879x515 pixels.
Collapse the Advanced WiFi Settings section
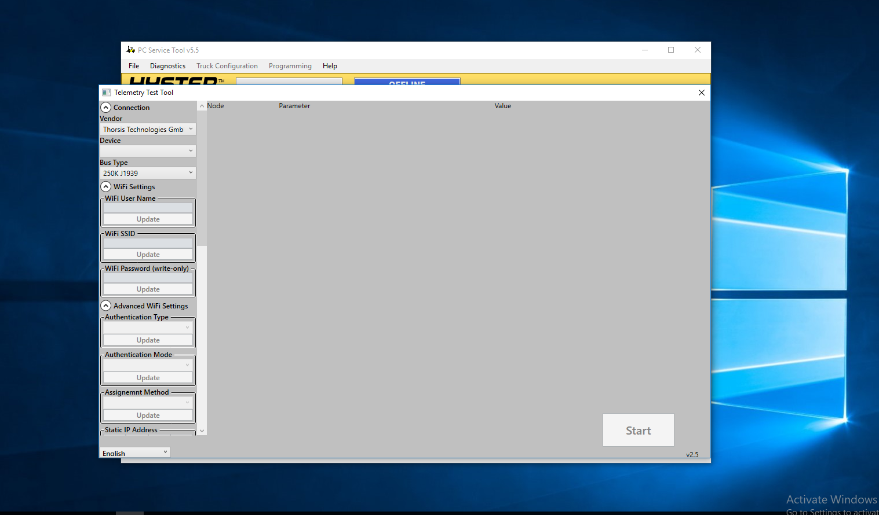click(105, 306)
